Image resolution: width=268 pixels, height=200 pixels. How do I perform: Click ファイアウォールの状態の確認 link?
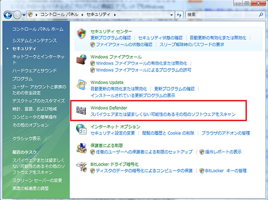click(x=124, y=45)
